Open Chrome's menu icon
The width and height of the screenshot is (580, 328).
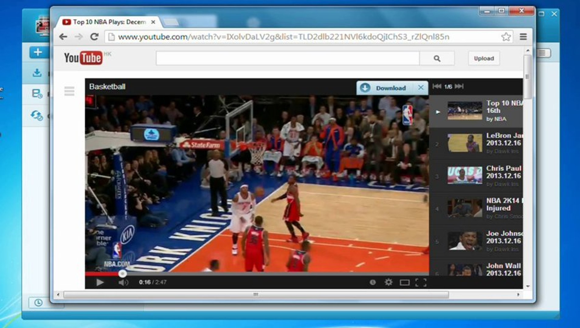tap(523, 37)
